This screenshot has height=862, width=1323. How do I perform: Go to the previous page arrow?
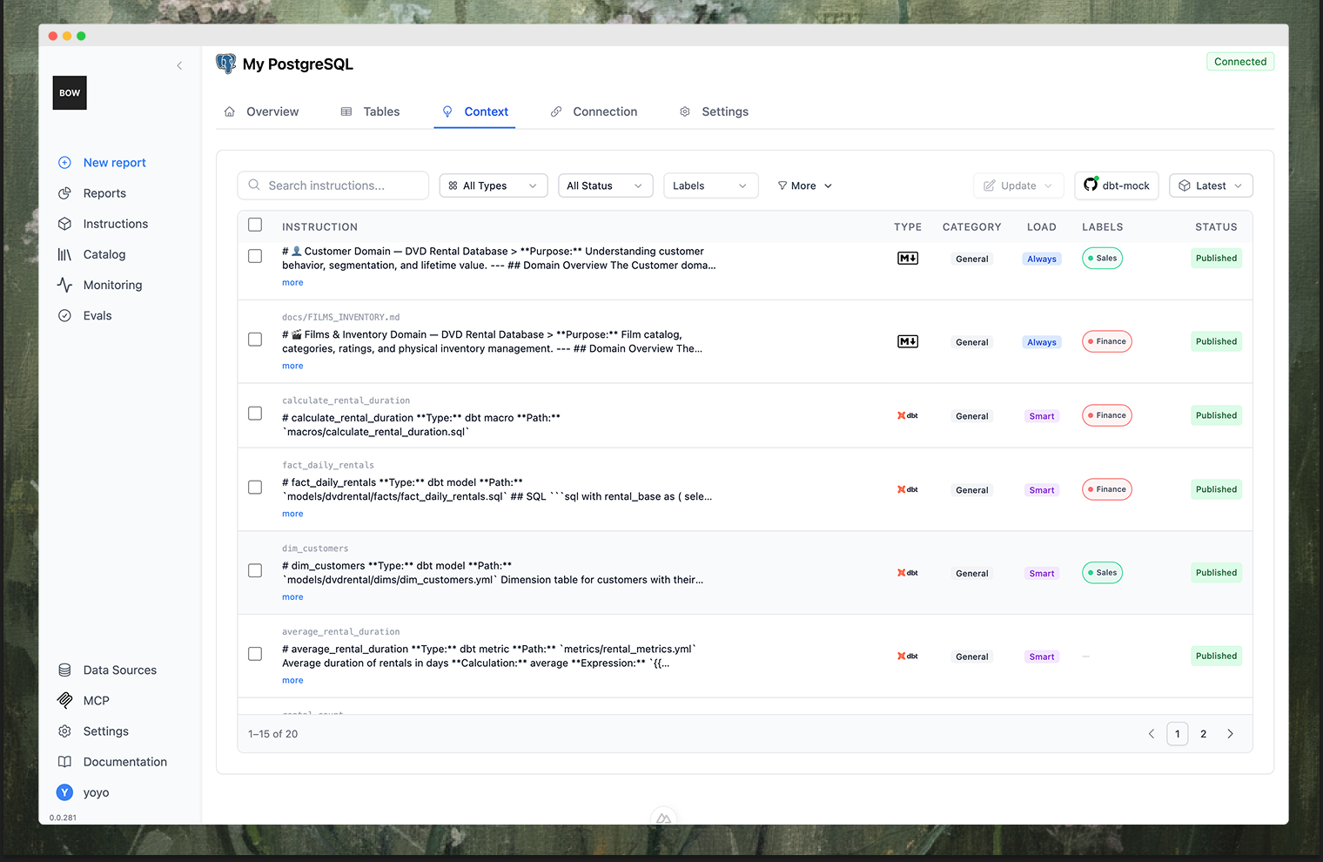[x=1152, y=734]
